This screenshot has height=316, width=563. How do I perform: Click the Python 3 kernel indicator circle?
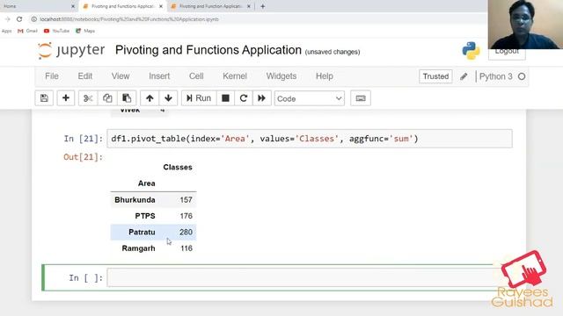[x=522, y=76]
